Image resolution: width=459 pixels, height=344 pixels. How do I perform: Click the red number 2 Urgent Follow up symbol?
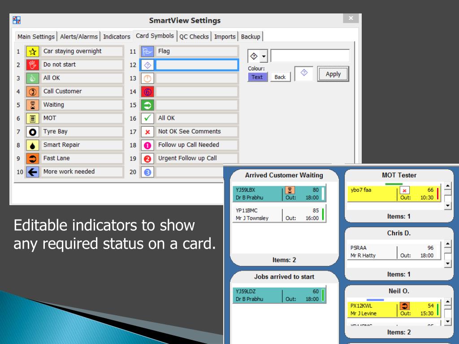click(x=147, y=159)
